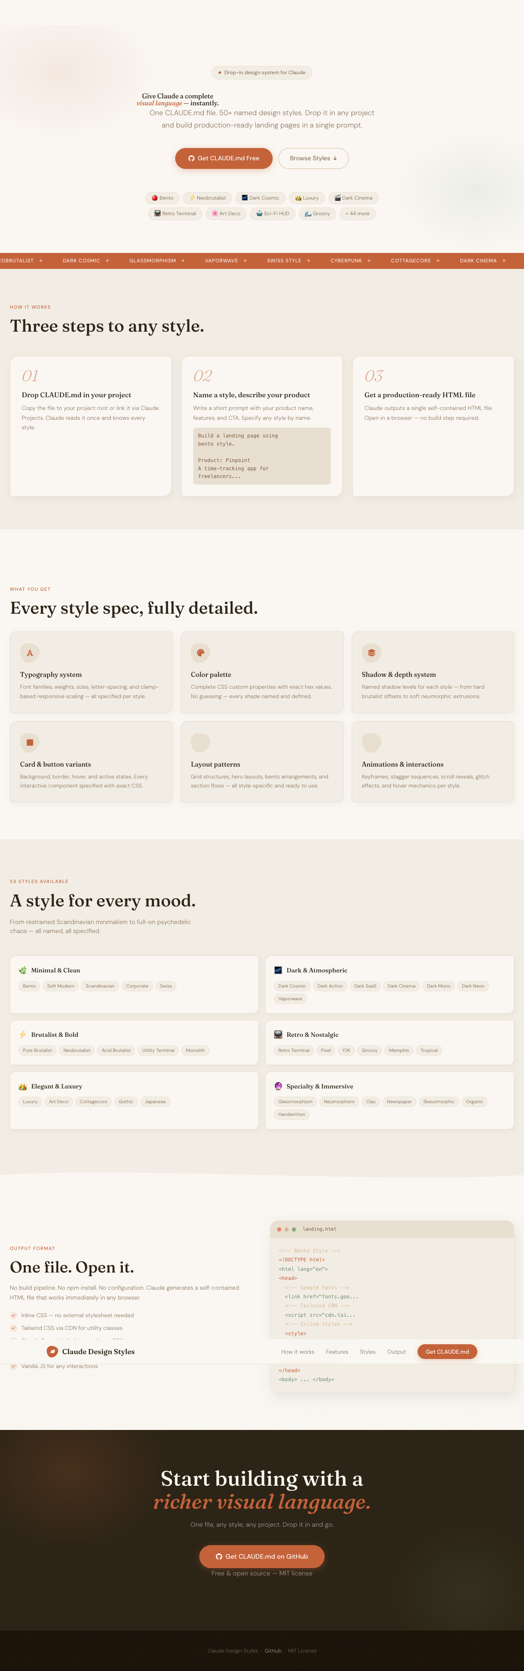Click the Get CLAUDE.md Free button
This screenshot has height=1671, width=524.
[224, 158]
